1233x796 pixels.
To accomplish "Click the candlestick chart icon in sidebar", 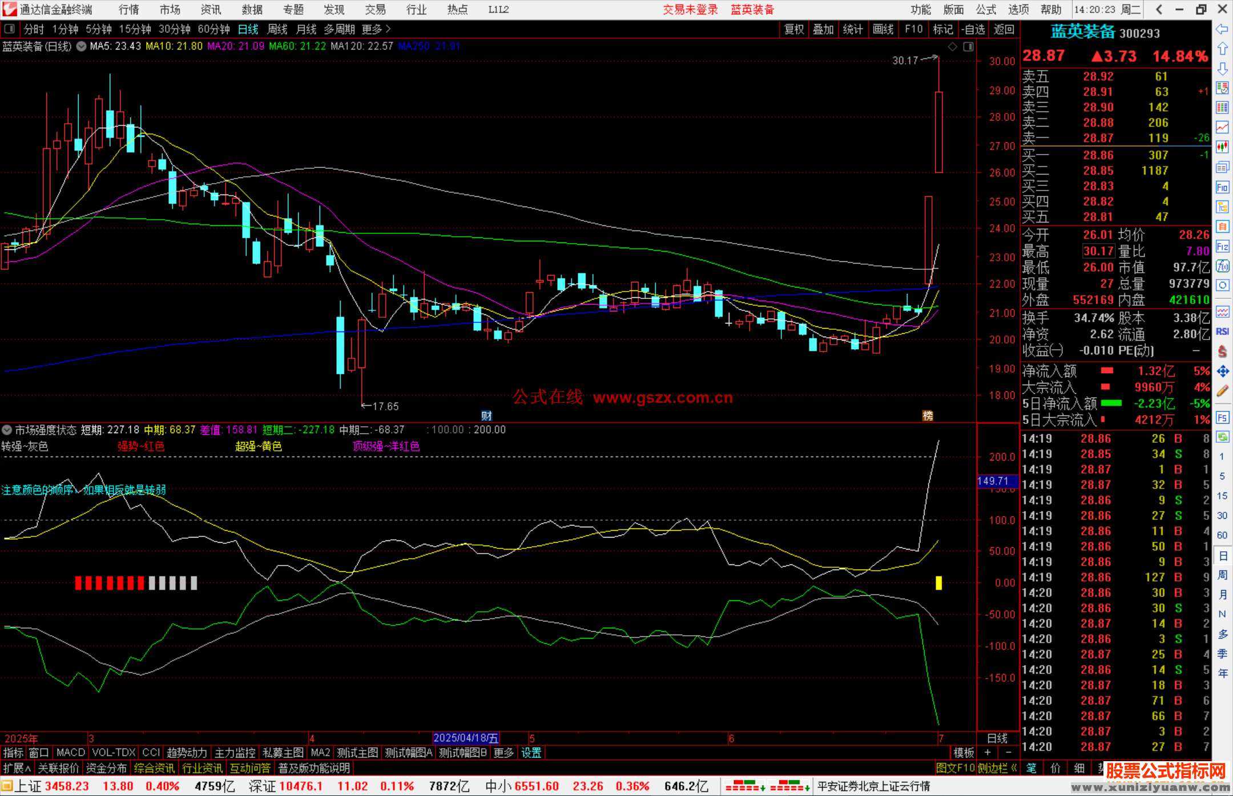I will [1222, 147].
